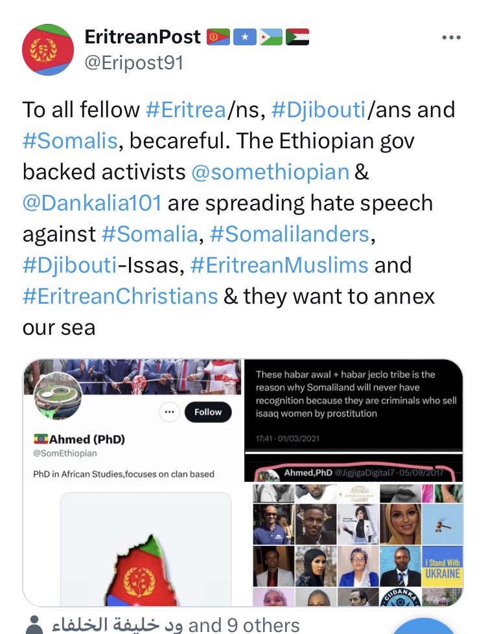Click the Ahmed (PhD) round profile picture

coord(58,396)
